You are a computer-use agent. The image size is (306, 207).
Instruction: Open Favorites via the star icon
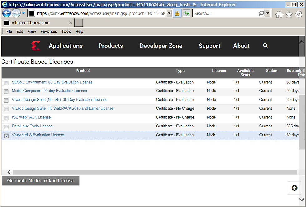click(289, 14)
